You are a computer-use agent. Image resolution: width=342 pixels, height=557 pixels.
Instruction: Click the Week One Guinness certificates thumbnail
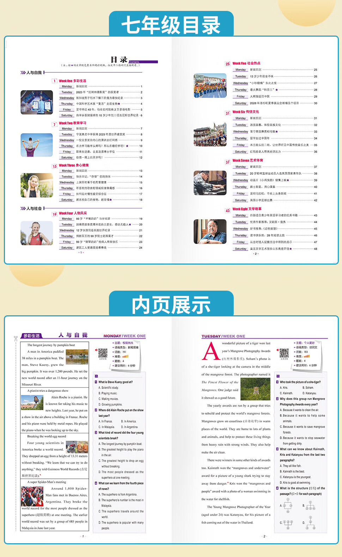pyautogui.click(x=37, y=102)
